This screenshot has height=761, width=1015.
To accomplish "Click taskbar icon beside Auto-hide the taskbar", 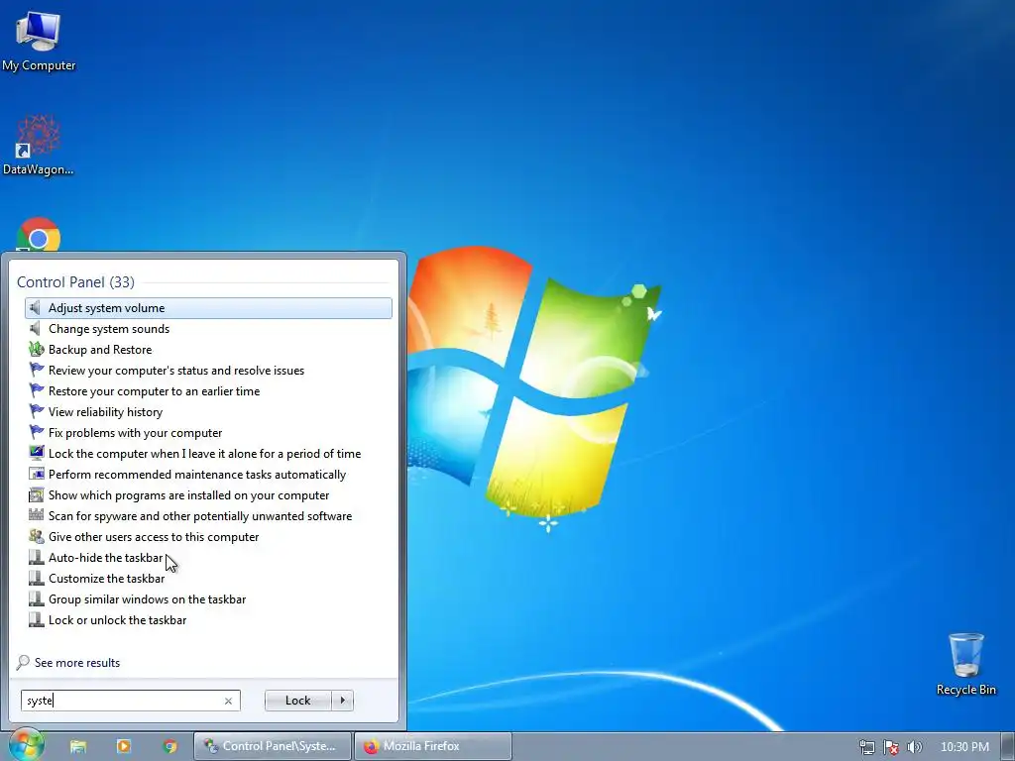I will pos(37,557).
